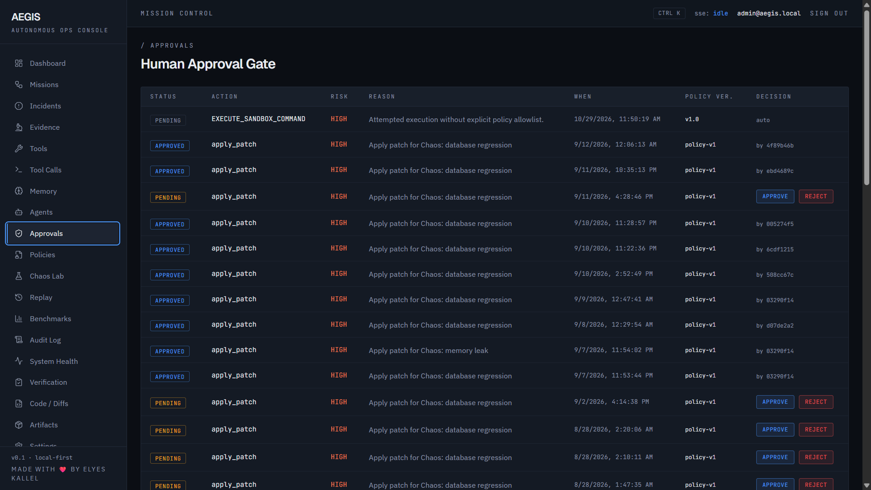871x490 pixels.
Task: Open the System Health pulse icon
Action: tap(19, 361)
